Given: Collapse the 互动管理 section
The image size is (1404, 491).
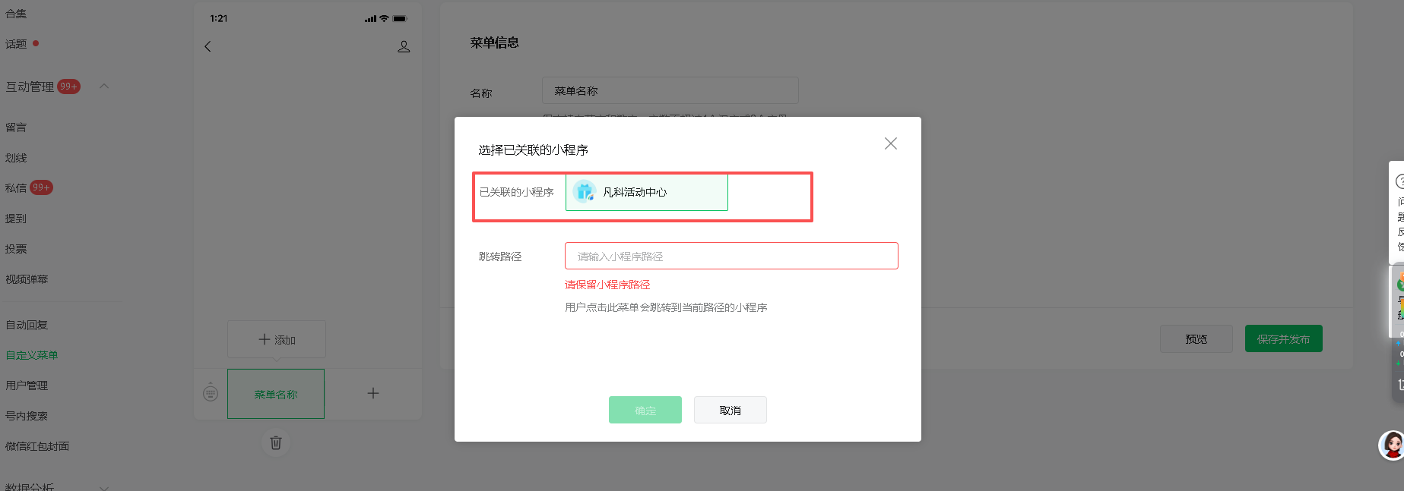Looking at the screenshot, I should 104,86.
